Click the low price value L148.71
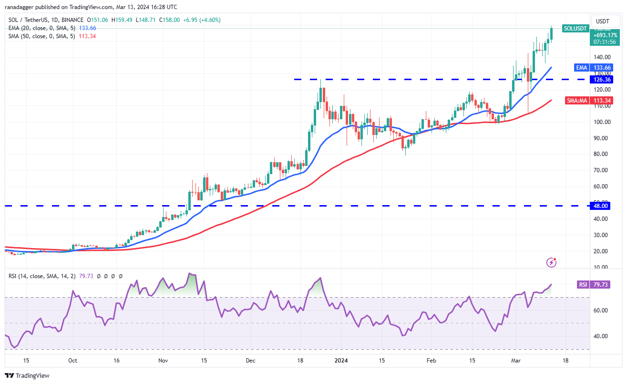The image size is (627, 384). [x=145, y=20]
